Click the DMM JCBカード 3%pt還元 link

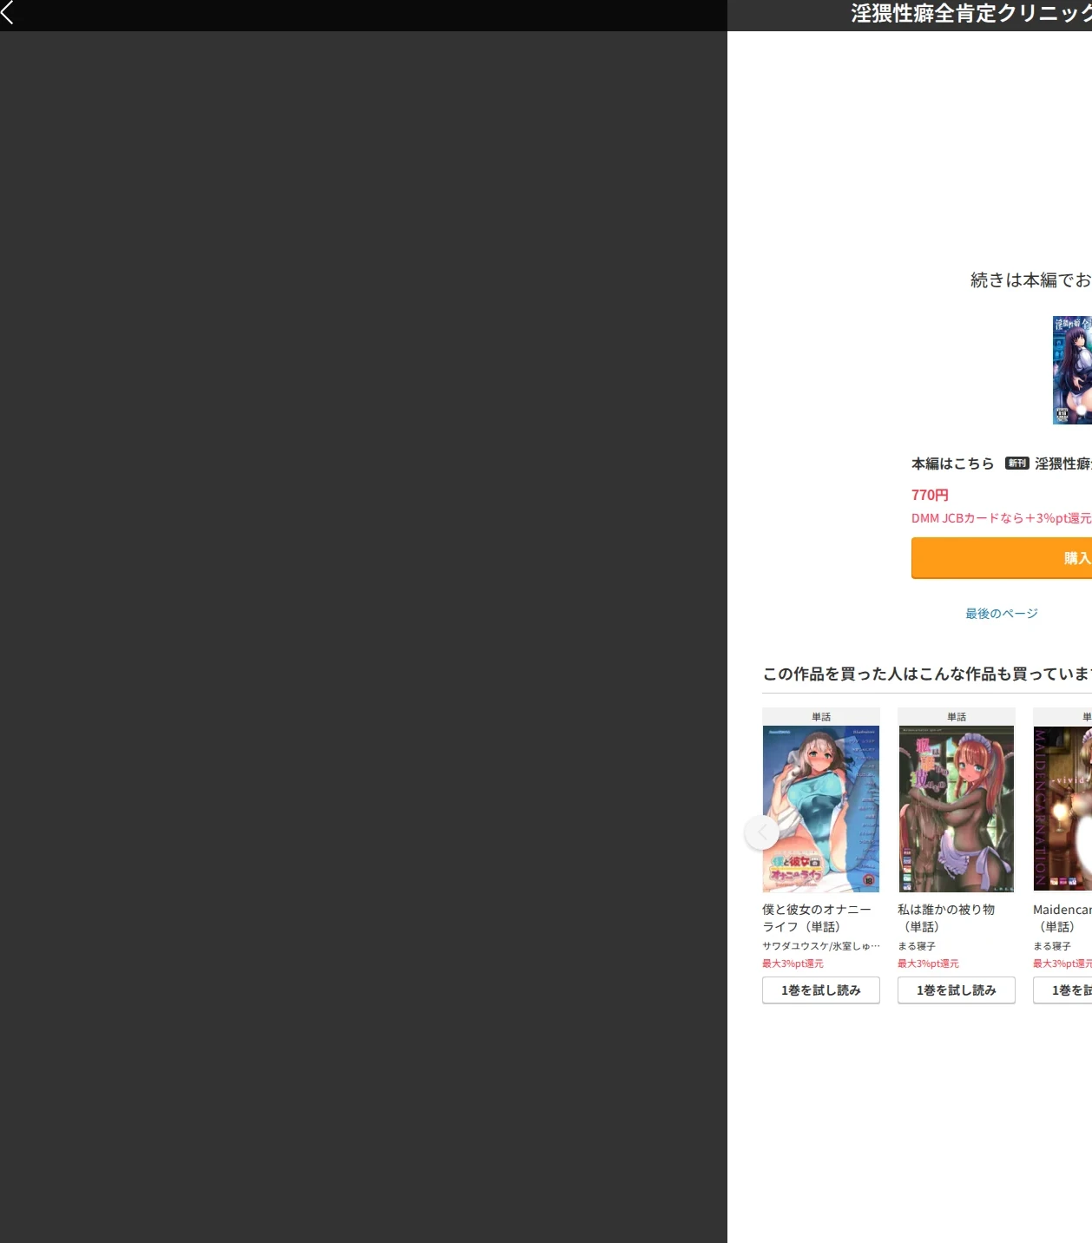[1002, 518]
